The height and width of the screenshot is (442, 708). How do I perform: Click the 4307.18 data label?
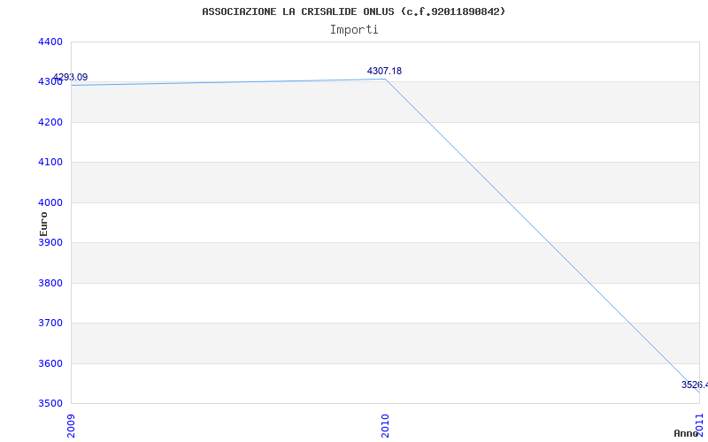tap(384, 71)
